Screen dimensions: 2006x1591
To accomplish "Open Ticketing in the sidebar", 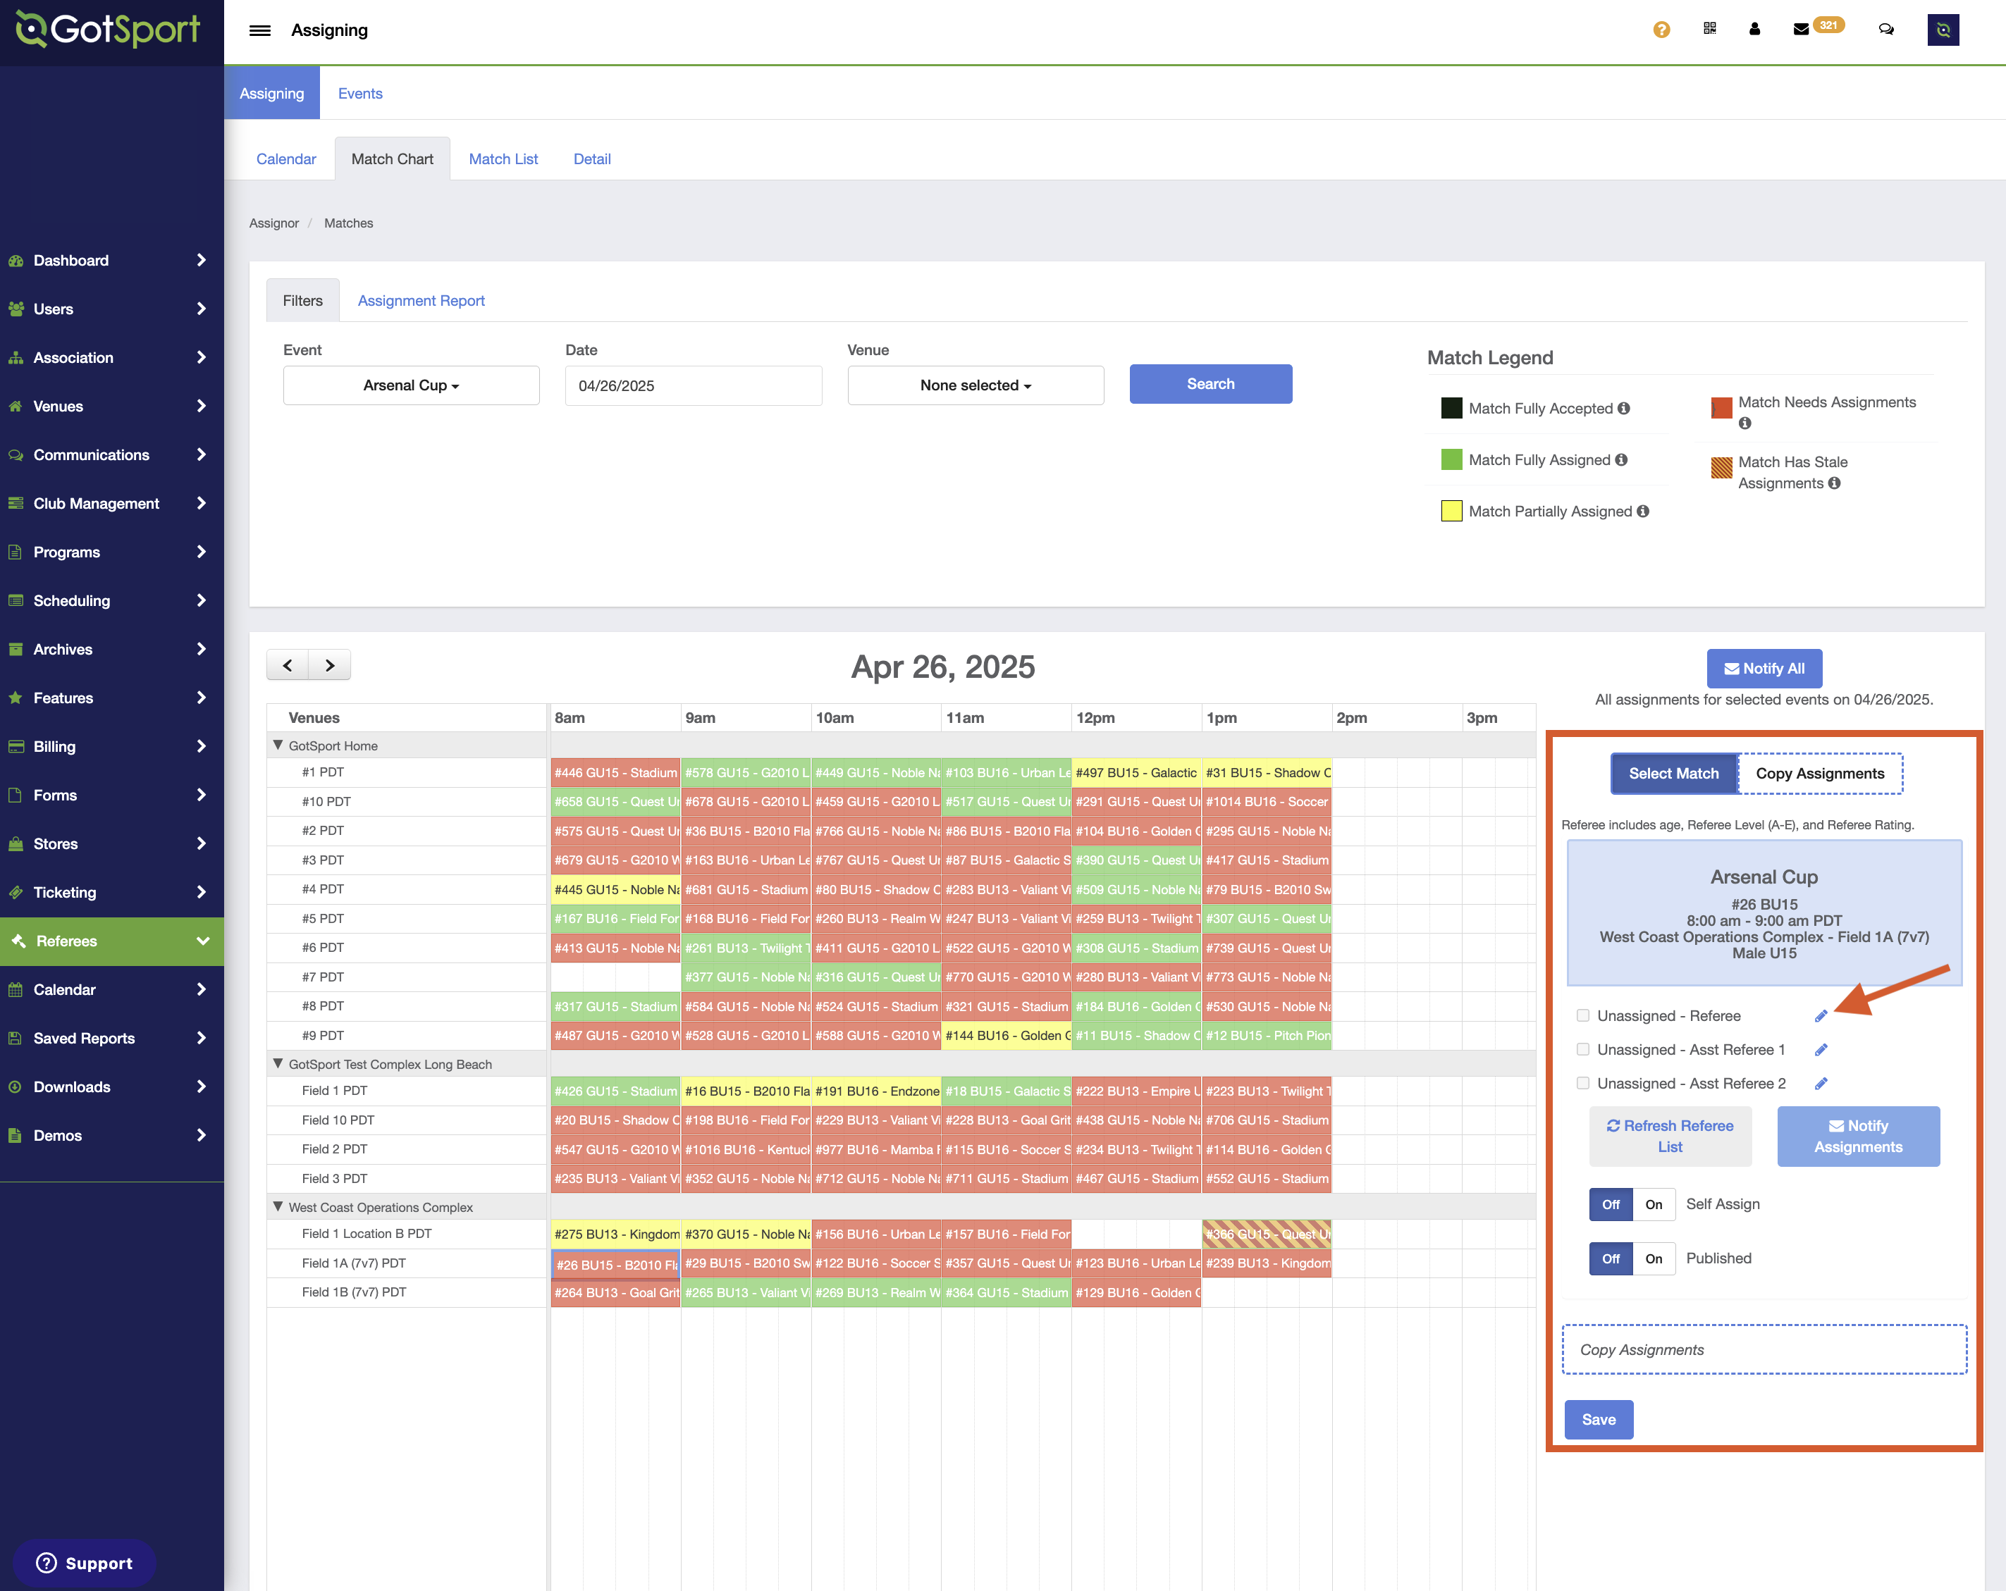I will click(x=111, y=893).
